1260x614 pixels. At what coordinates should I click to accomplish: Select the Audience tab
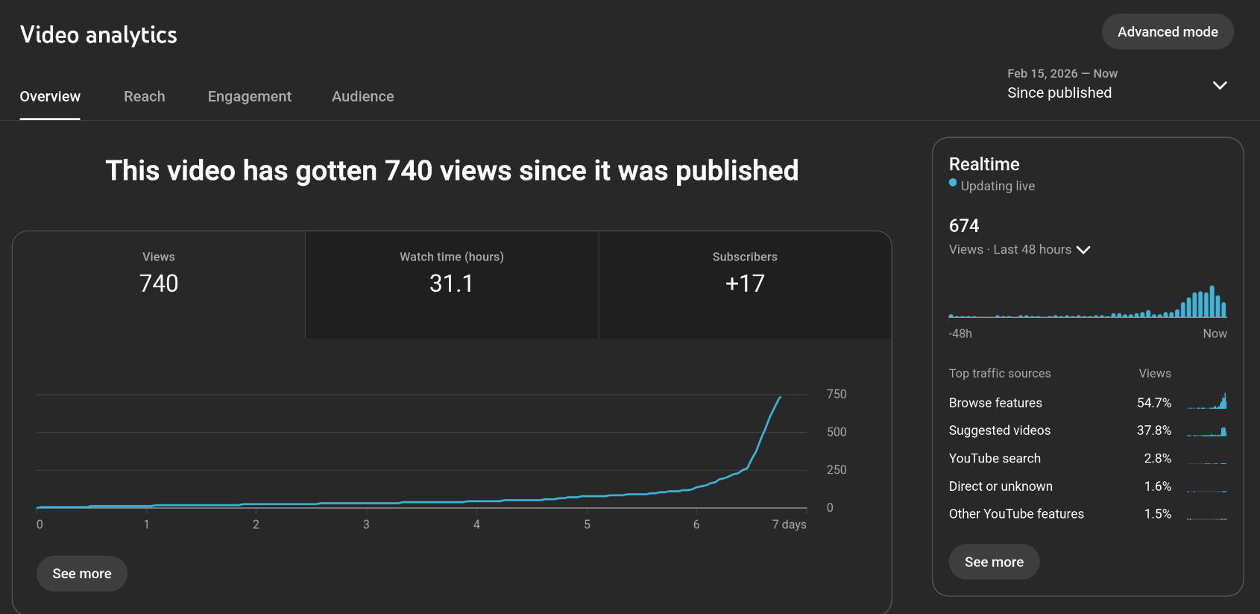pos(362,96)
